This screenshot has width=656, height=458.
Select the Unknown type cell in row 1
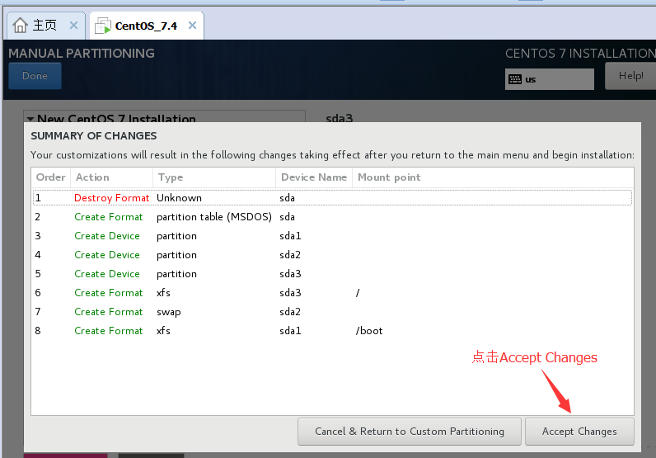(179, 198)
